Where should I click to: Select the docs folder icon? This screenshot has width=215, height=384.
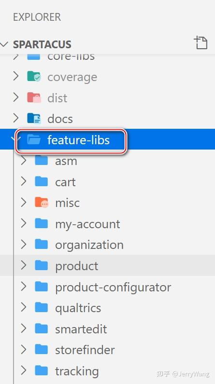point(34,118)
